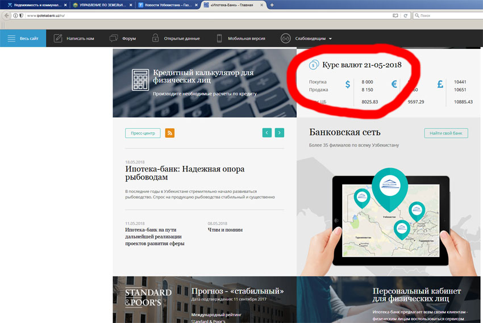
Task: Click the pencil icon for 'Написать нам'
Action: pyautogui.click(x=58, y=38)
